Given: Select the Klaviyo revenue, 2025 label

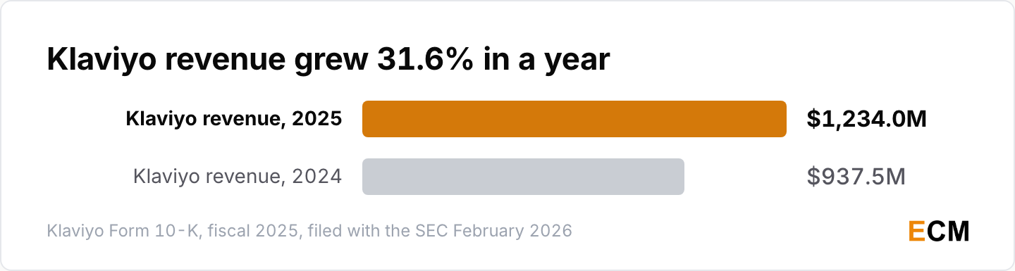Looking at the screenshot, I should click(x=234, y=119).
